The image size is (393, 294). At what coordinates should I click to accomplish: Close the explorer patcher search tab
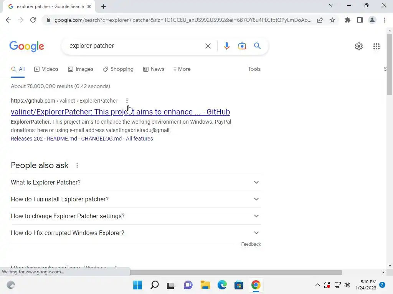pyautogui.click(x=89, y=7)
